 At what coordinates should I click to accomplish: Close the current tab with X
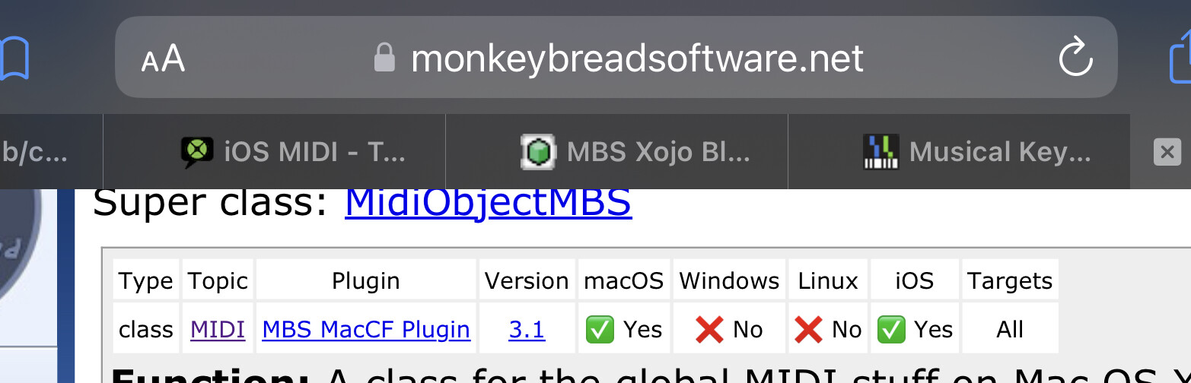pyautogui.click(x=1167, y=153)
